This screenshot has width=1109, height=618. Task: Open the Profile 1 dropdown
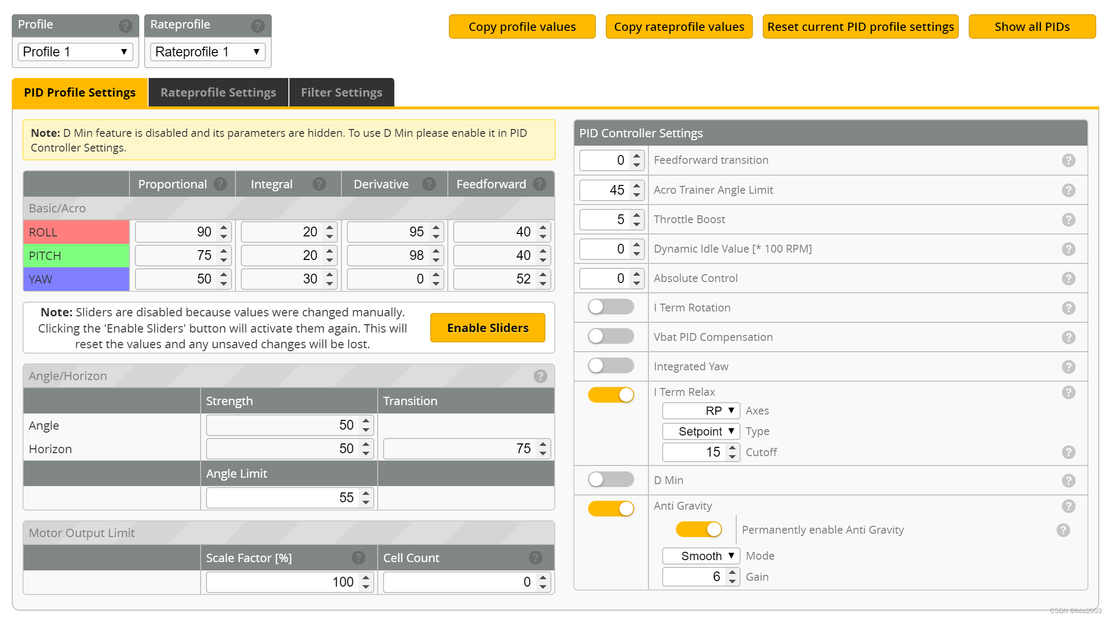tap(75, 52)
